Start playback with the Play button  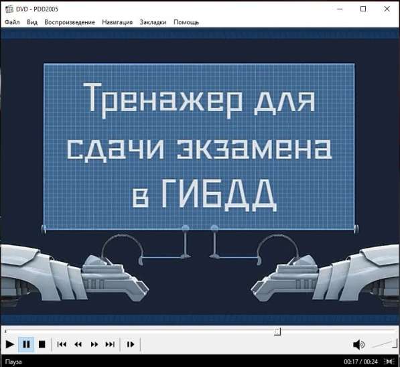click(x=10, y=344)
